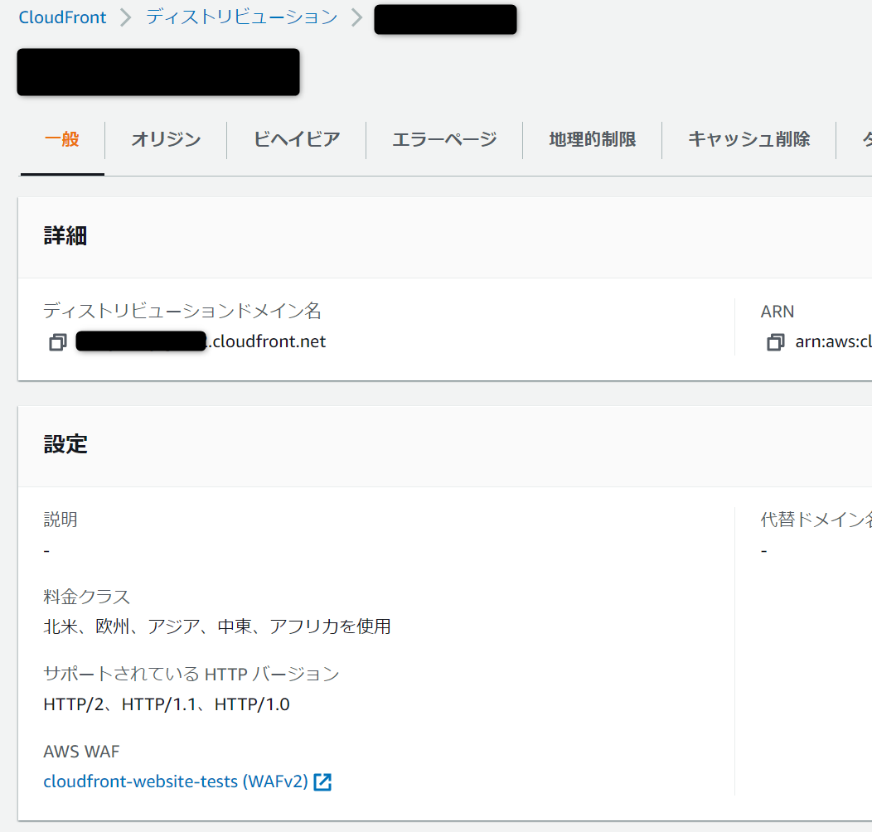Switch to the オリジン tab

(x=165, y=139)
